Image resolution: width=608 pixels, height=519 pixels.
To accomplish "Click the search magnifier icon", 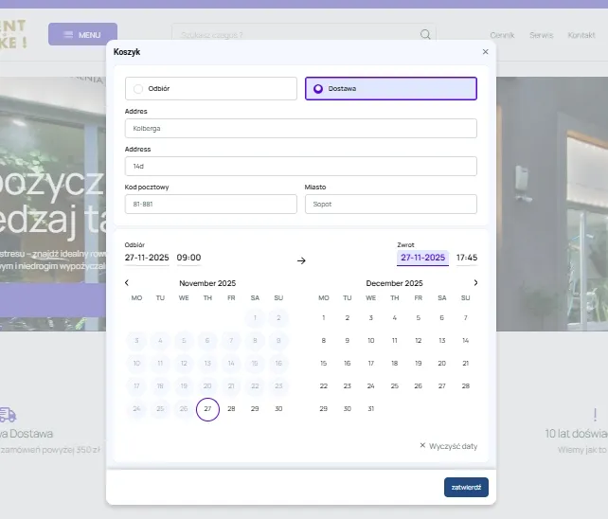I will [425, 35].
